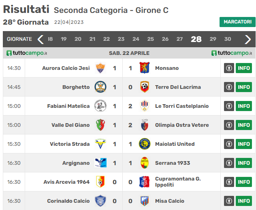Open INFO for Avis Arcevia 1964 match
This screenshot has width=256, height=210.
click(x=244, y=182)
